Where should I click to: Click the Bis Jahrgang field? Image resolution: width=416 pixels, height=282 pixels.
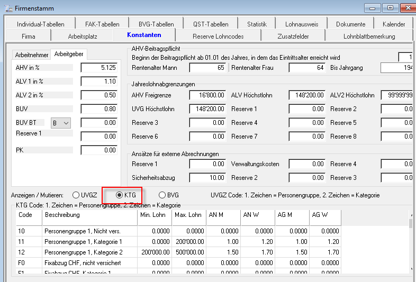(396, 68)
